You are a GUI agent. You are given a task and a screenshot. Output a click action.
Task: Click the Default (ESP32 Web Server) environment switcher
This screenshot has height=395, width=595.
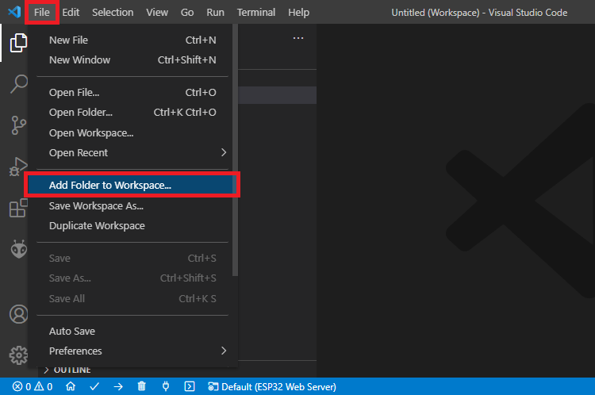coord(272,387)
